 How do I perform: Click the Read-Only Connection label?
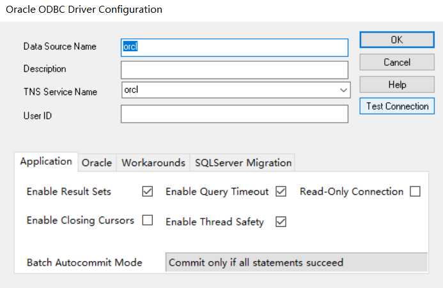pos(352,192)
